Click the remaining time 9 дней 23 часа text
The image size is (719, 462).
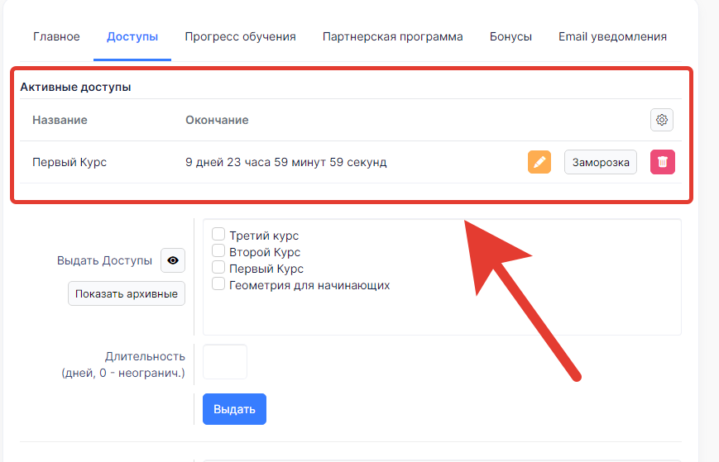[x=286, y=162]
